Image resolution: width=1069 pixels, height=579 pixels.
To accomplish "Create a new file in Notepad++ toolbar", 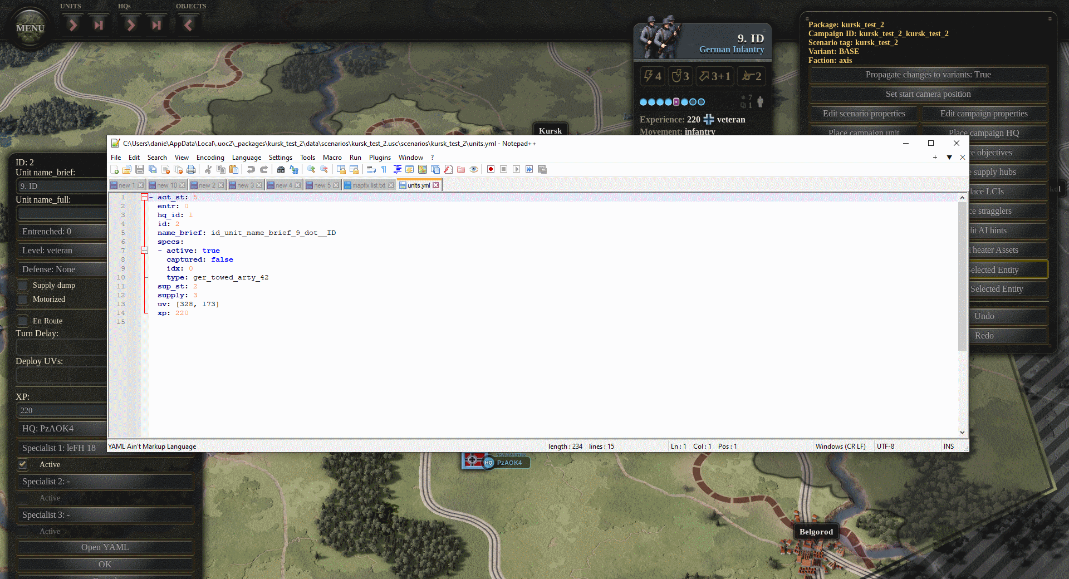I will 115,169.
